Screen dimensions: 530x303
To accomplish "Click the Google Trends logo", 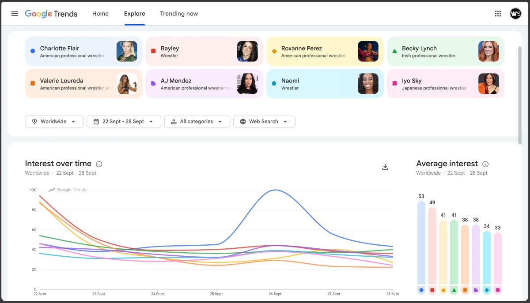I will point(51,14).
